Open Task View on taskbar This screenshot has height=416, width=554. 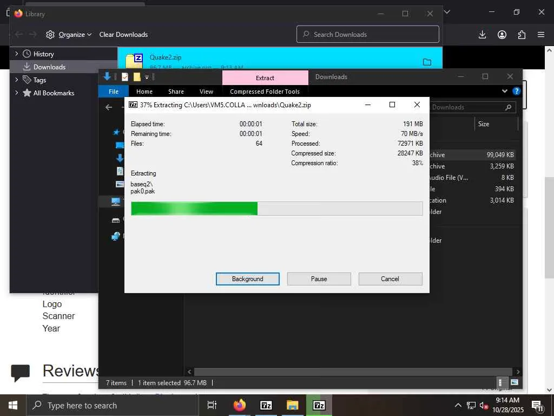pyautogui.click(x=212, y=405)
